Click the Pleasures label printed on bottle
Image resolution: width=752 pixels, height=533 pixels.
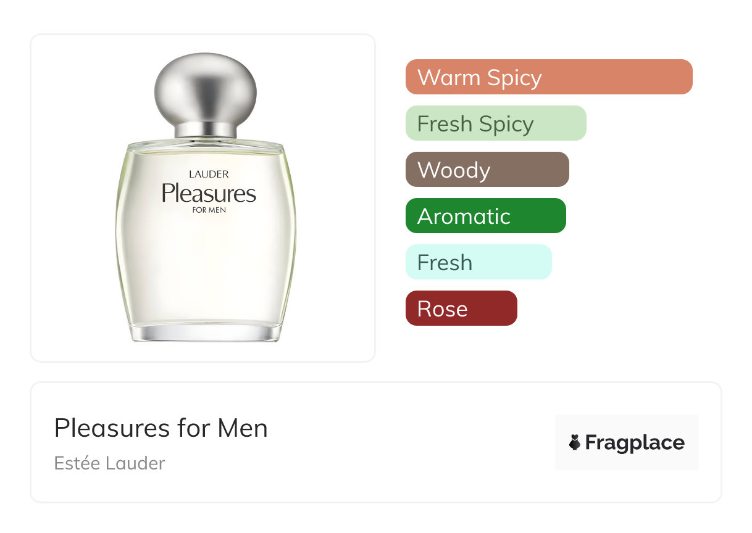point(209,193)
